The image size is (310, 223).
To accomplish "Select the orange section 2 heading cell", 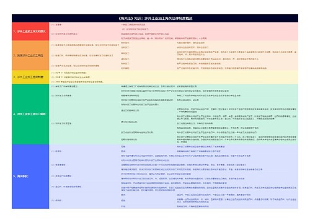I will 30,55.
